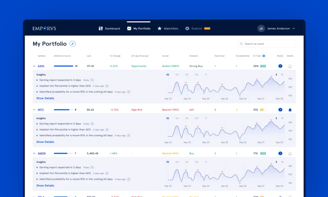Switch to the Watchlists tab

168,29
